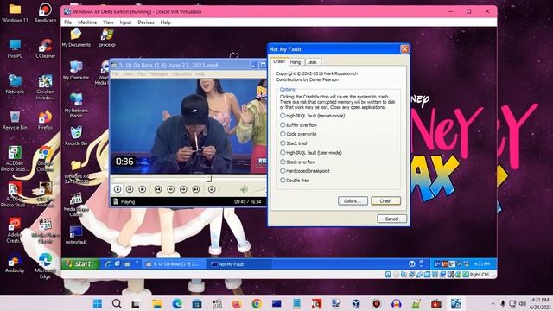Click the rewind button in media player
The height and width of the screenshot is (311, 553).
(171, 189)
